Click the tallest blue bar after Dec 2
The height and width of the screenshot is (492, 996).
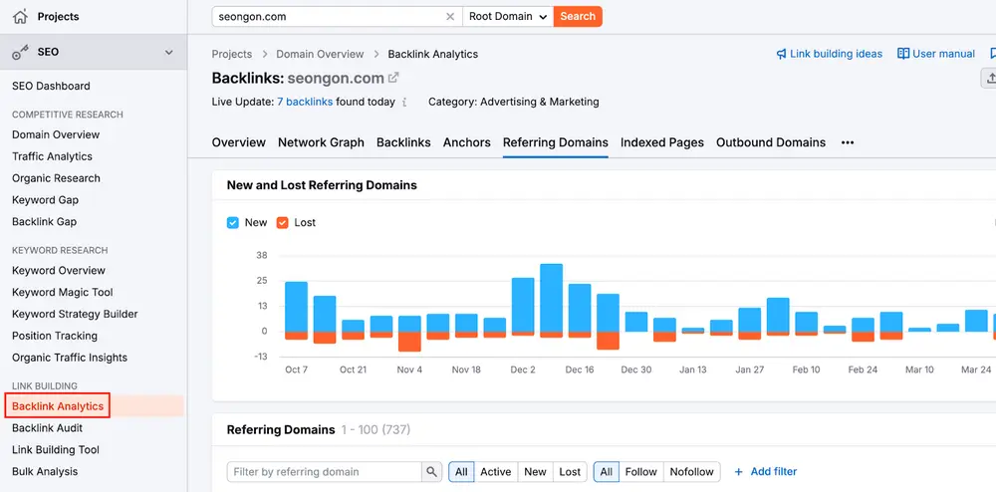click(x=552, y=298)
